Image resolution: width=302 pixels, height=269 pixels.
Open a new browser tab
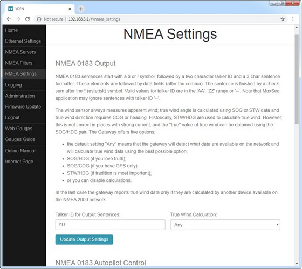click(81, 9)
